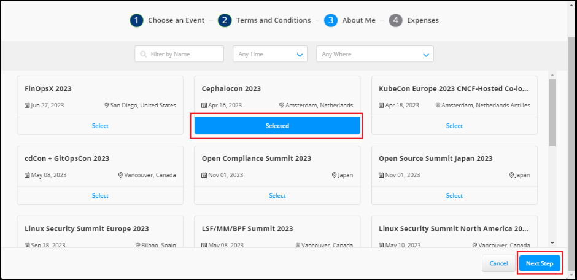Click step 1 circle Choose an Event
The height and width of the screenshot is (280, 577).
[136, 20]
